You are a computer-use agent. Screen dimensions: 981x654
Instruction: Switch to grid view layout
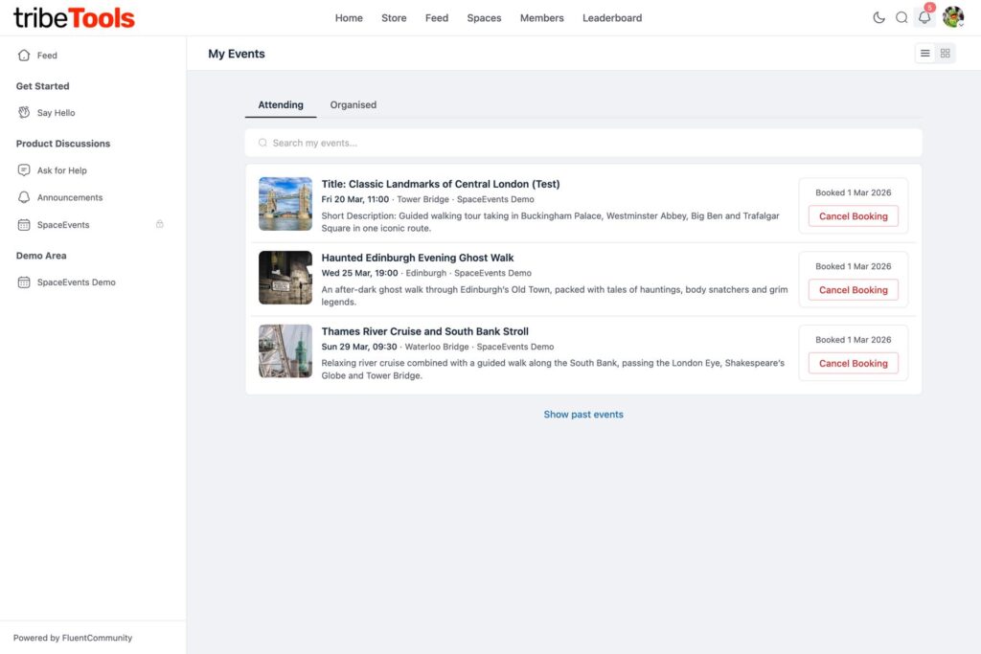[x=946, y=54]
